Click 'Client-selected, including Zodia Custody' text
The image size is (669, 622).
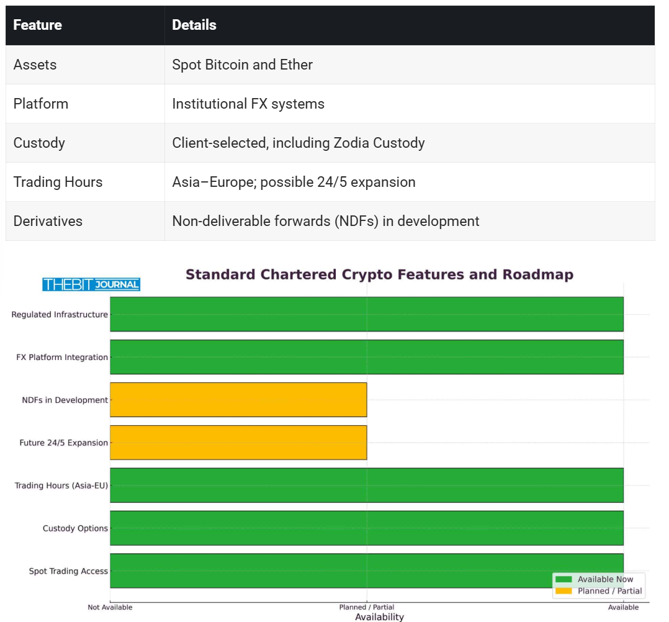299,143
